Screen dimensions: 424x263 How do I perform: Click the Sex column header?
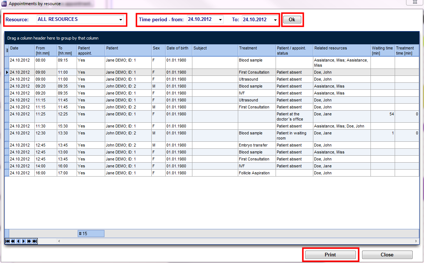coord(158,50)
